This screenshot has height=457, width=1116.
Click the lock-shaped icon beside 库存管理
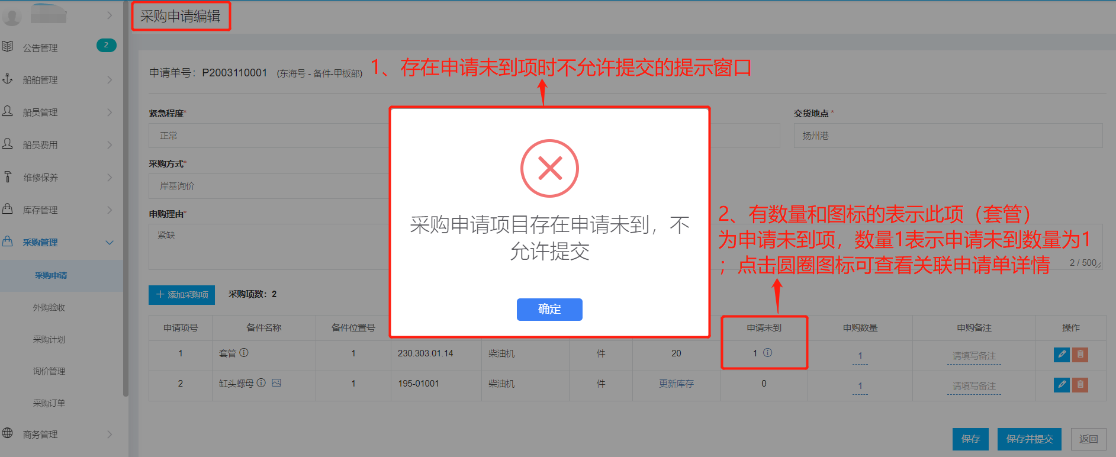pos(7,209)
